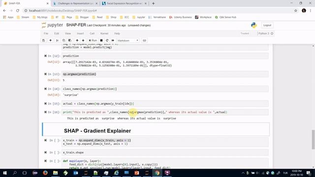The width and height of the screenshot is (315, 177).
Task: Switch to the Facial Expression Recognition tab
Action: click(124, 3)
